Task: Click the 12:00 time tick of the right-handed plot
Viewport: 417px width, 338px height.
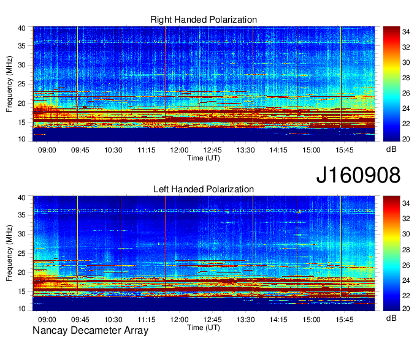Action: tap(179, 150)
